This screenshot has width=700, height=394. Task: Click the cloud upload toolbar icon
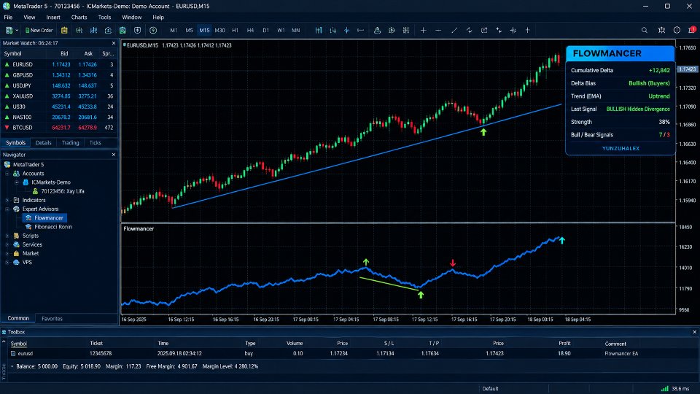click(108, 31)
